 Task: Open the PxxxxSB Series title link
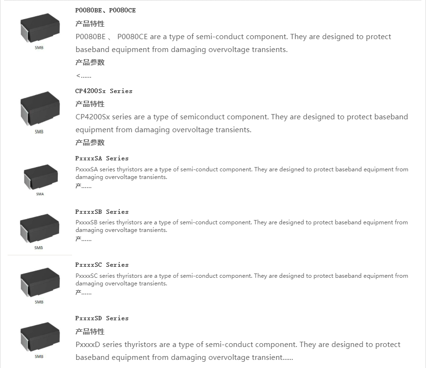pos(102,212)
